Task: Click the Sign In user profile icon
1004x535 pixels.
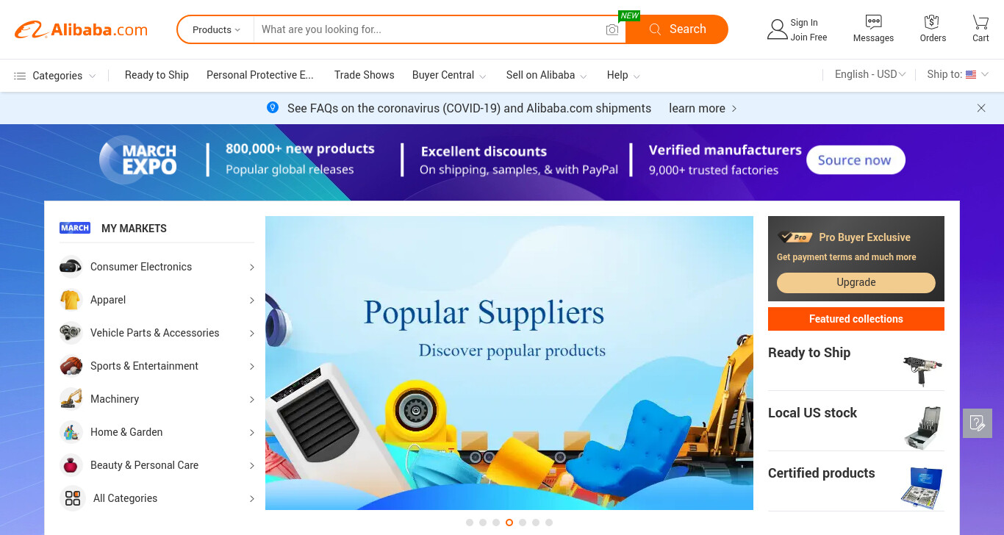Action: pyautogui.click(x=777, y=29)
